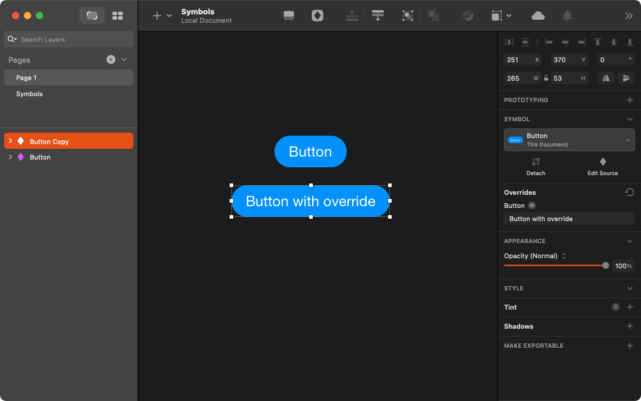This screenshot has width=641, height=401.
Task: Click the Y position field showing 370
Action: 569,60
